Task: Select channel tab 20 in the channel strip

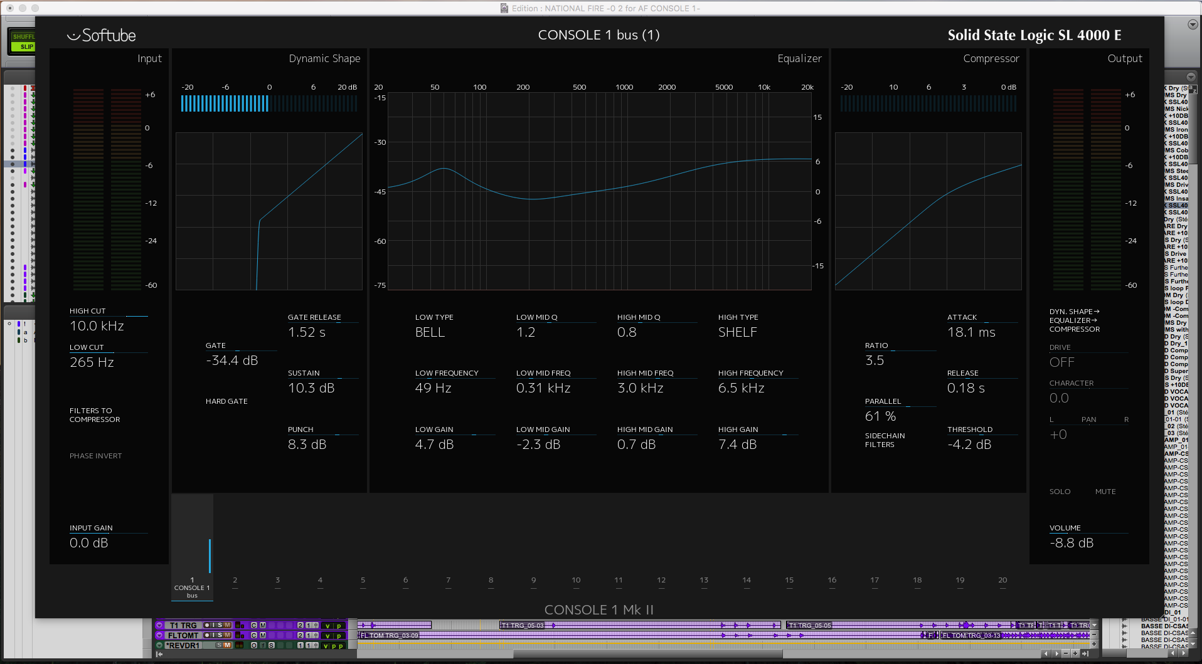Action: (x=1003, y=580)
